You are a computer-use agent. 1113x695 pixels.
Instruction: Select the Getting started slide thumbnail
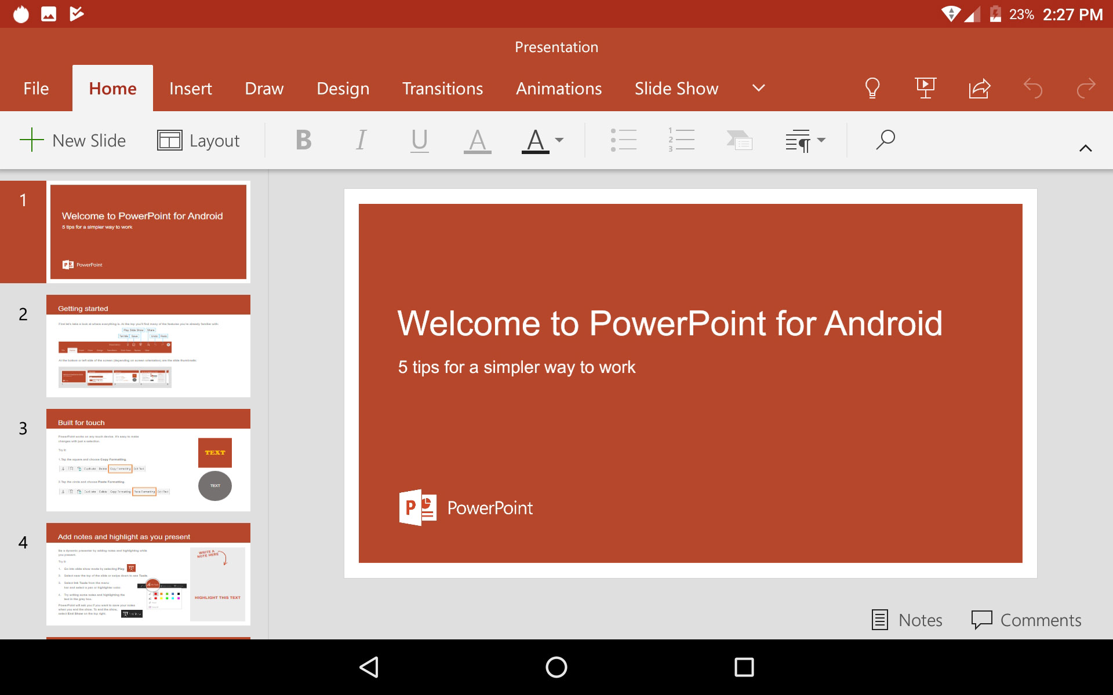pos(148,346)
